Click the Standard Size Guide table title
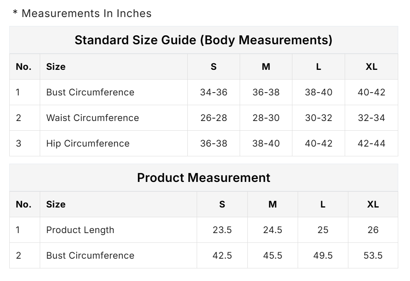This screenshot has height=281, width=410. pyautogui.click(x=204, y=40)
